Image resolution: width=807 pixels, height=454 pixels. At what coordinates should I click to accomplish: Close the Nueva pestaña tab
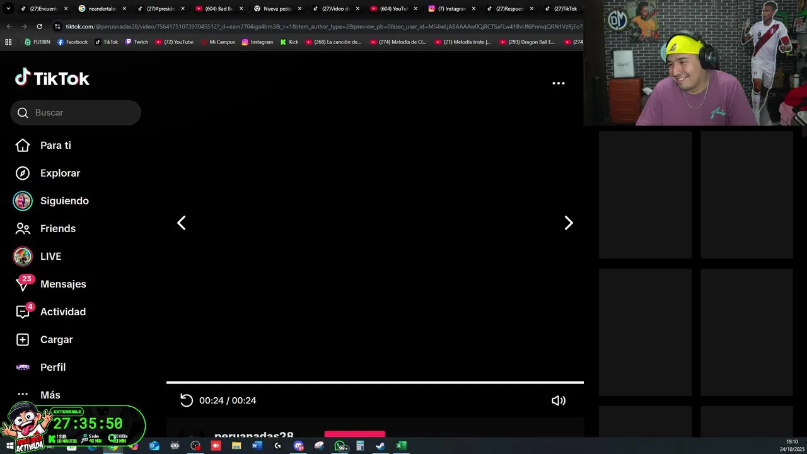click(299, 9)
